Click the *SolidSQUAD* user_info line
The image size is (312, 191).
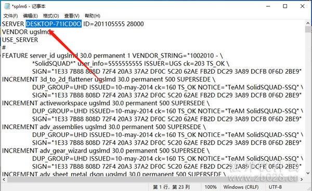(131, 63)
